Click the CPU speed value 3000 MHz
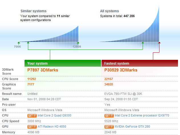This screenshot has height=135, width=180. [34, 121]
